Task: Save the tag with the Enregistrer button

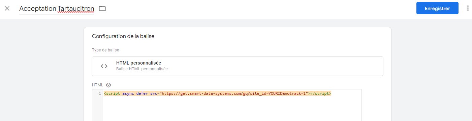Action: (437, 8)
